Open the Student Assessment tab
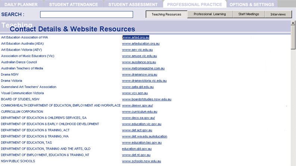Viewport: 296px width, 166px height. click(133, 4)
